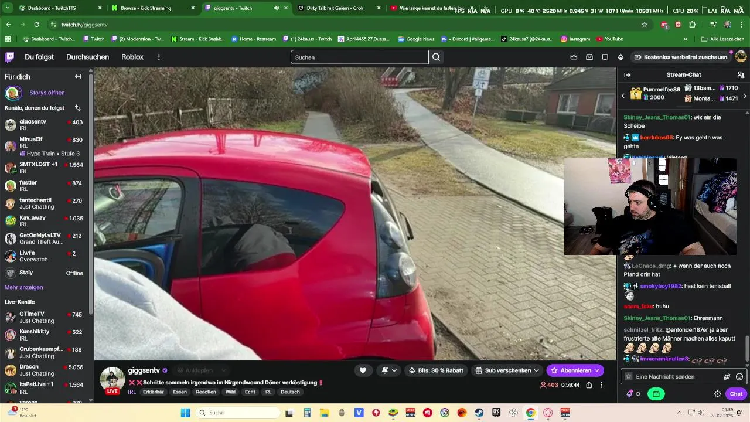Click the heart follow button
This screenshot has width=750, height=422.
tap(363, 370)
